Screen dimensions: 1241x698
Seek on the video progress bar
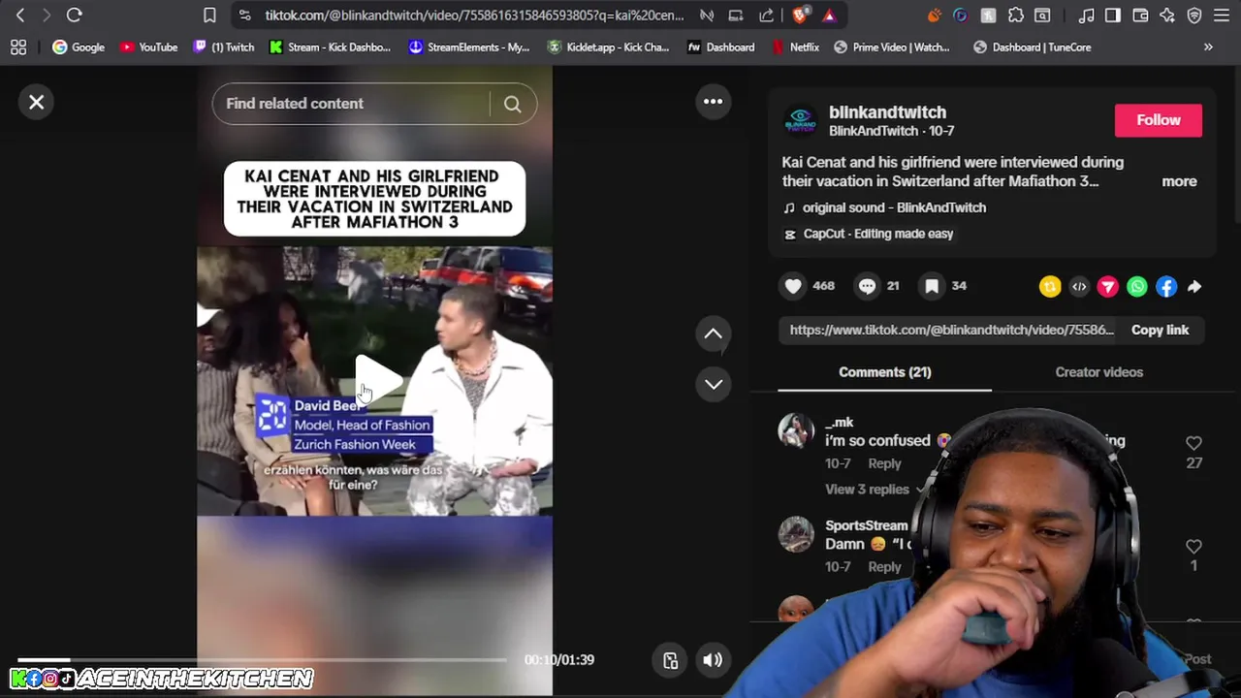262,660
